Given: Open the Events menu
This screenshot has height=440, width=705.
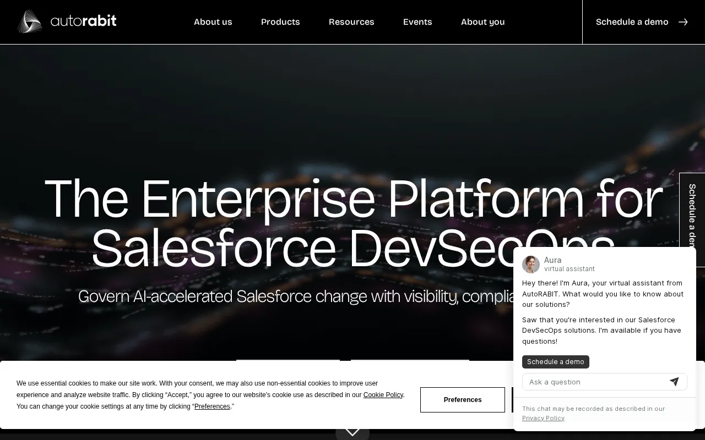Looking at the screenshot, I should pyautogui.click(x=417, y=22).
